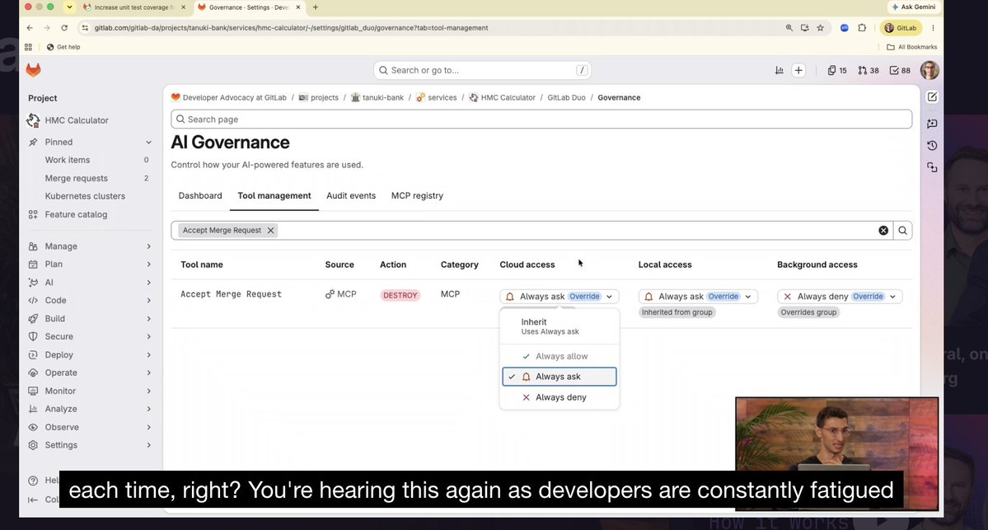Expand the Deploy sidebar menu
This screenshot has width=988, height=530.
point(90,354)
